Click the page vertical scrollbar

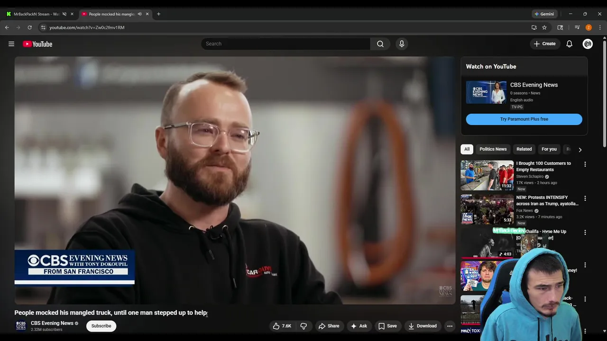pos(604,95)
